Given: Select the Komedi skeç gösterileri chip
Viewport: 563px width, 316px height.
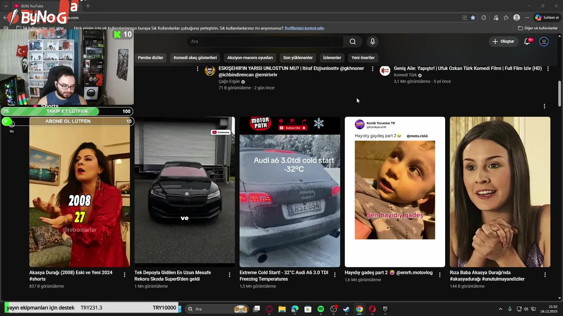Looking at the screenshot, I should (195, 57).
